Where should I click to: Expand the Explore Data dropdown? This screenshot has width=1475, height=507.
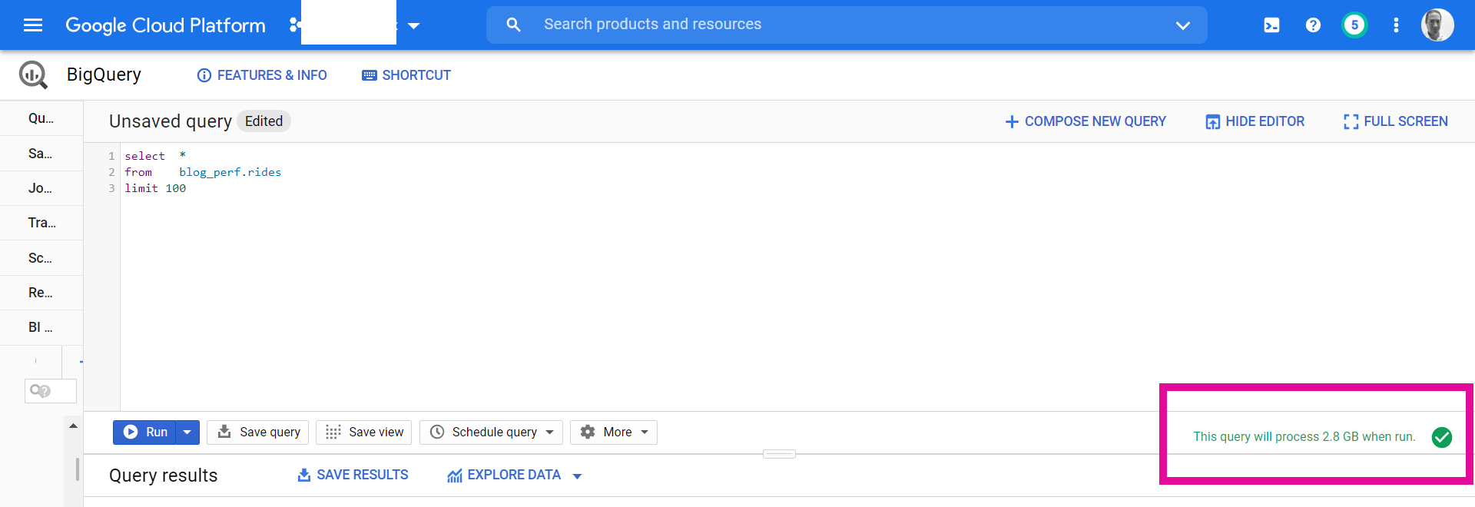[x=578, y=476]
